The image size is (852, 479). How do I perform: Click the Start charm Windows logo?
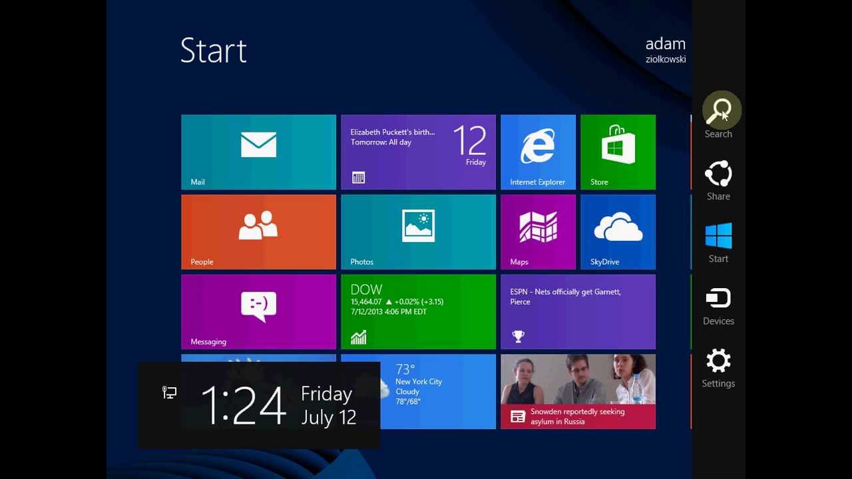pyautogui.click(x=718, y=236)
